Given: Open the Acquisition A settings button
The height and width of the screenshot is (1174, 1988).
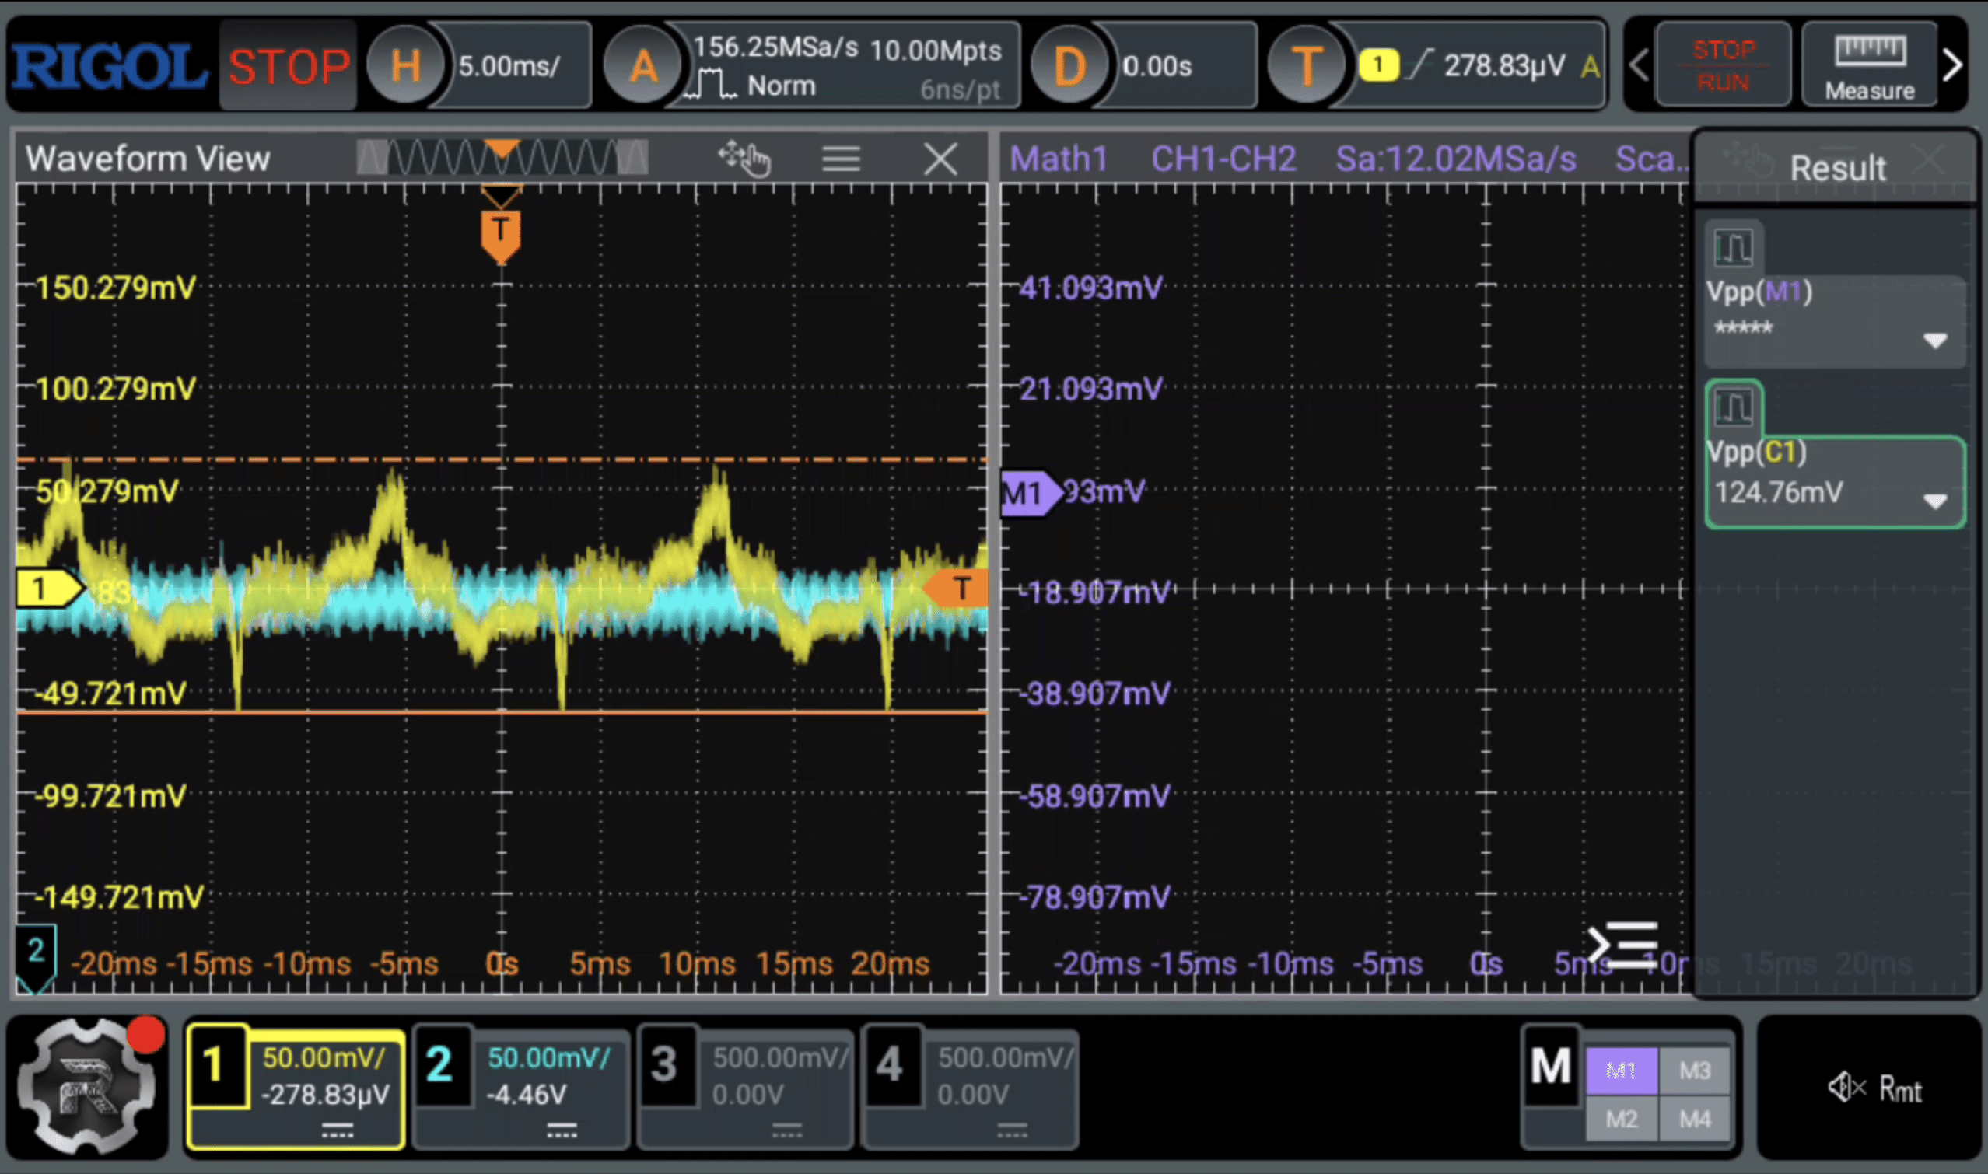Looking at the screenshot, I should [642, 65].
